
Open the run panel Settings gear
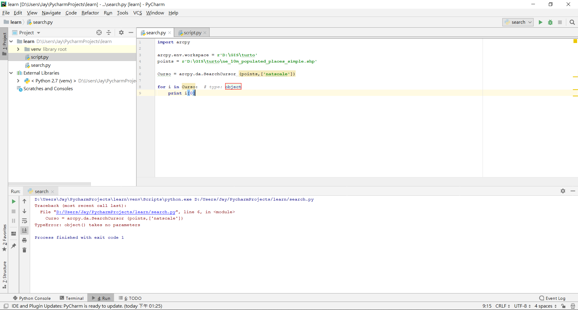pyautogui.click(x=563, y=191)
